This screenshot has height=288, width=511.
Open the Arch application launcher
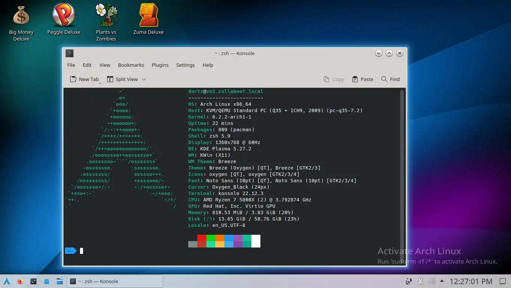coord(7,281)
